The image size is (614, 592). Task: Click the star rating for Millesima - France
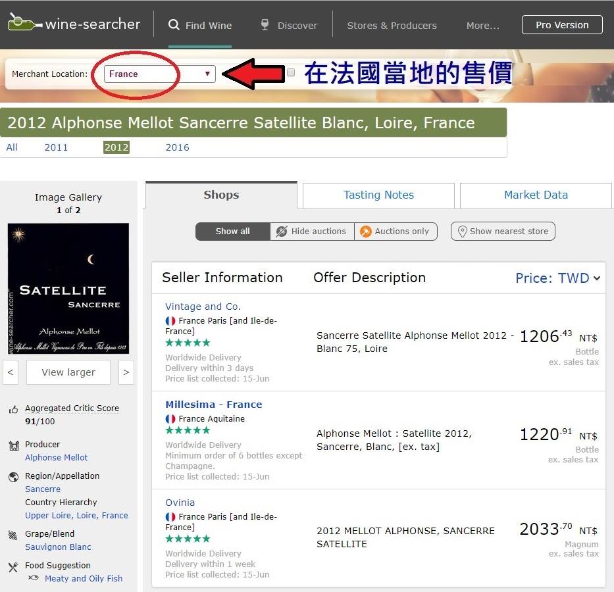pyautogui.click(x=188, y=430)
